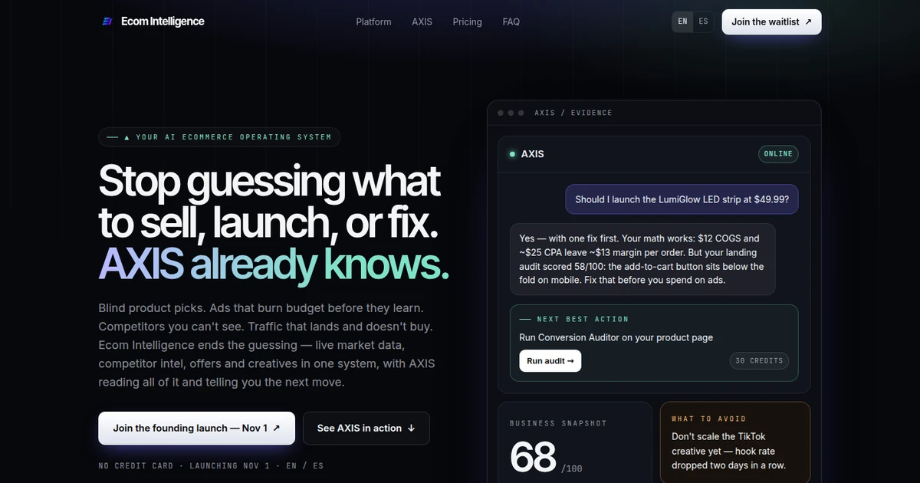Open the Ecom Intelligence home link
The image size is (920, 483).
tap(153, 21)
